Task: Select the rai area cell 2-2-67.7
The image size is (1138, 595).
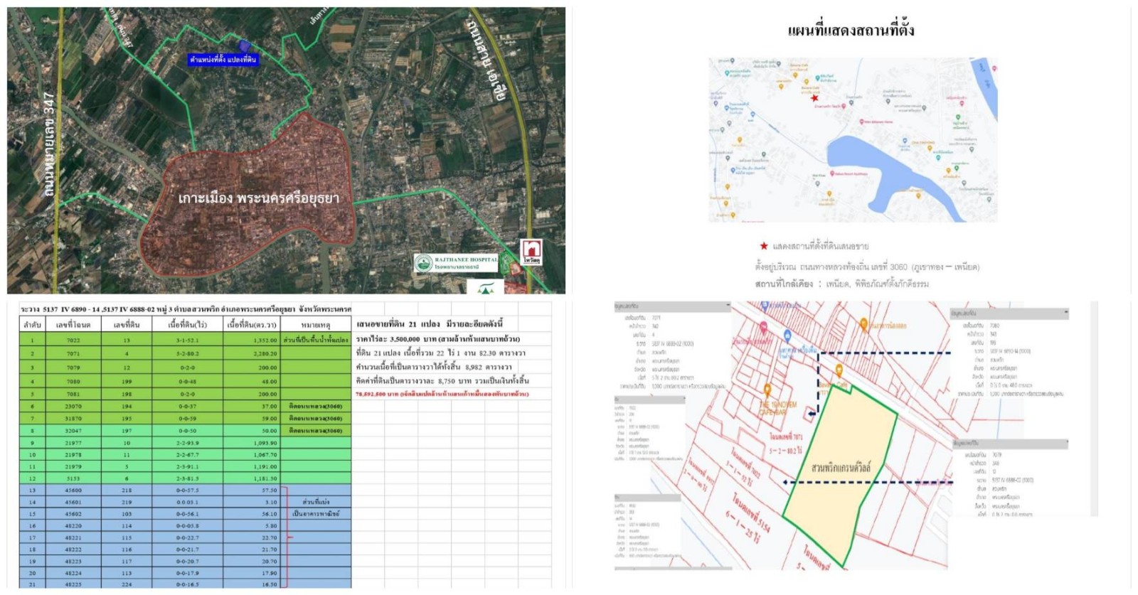Action: [x=188, y=455]
